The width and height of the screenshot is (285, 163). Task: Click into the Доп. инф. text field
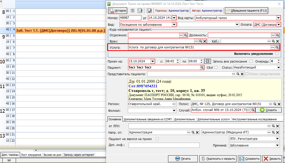(x=164, y=145)
